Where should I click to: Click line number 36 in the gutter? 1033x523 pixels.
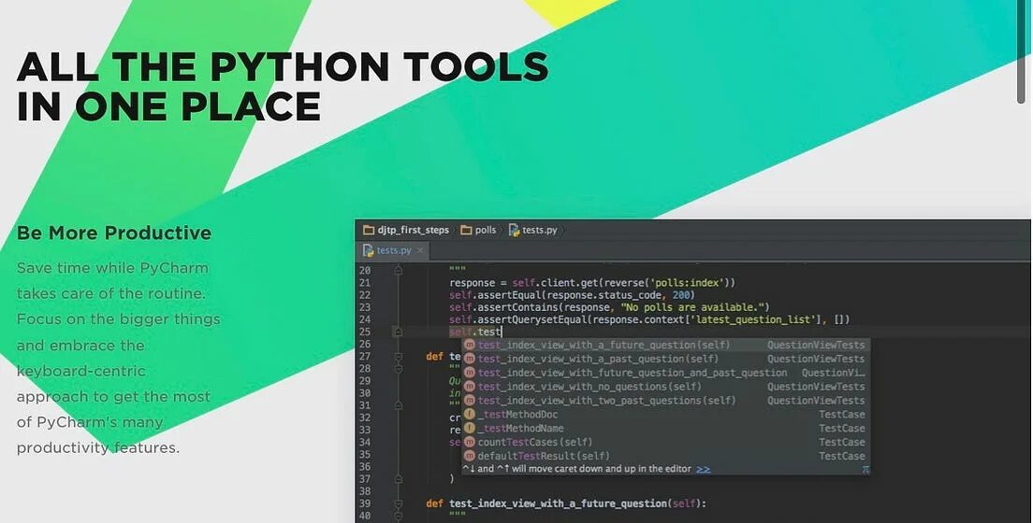pos(364,467)
